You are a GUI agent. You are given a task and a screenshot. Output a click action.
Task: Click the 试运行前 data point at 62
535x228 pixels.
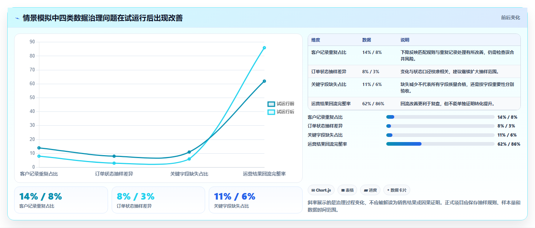click(264, 81)
